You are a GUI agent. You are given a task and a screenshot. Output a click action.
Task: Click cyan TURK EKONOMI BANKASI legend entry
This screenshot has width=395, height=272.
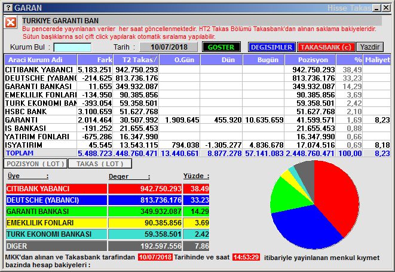(x=56, y=234)
